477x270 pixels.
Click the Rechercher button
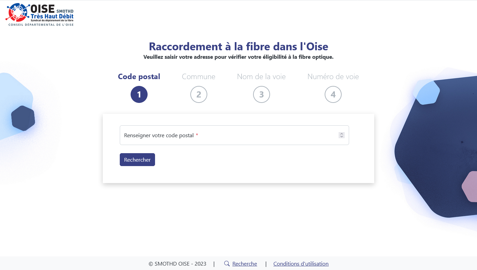[x=137, y=160]
